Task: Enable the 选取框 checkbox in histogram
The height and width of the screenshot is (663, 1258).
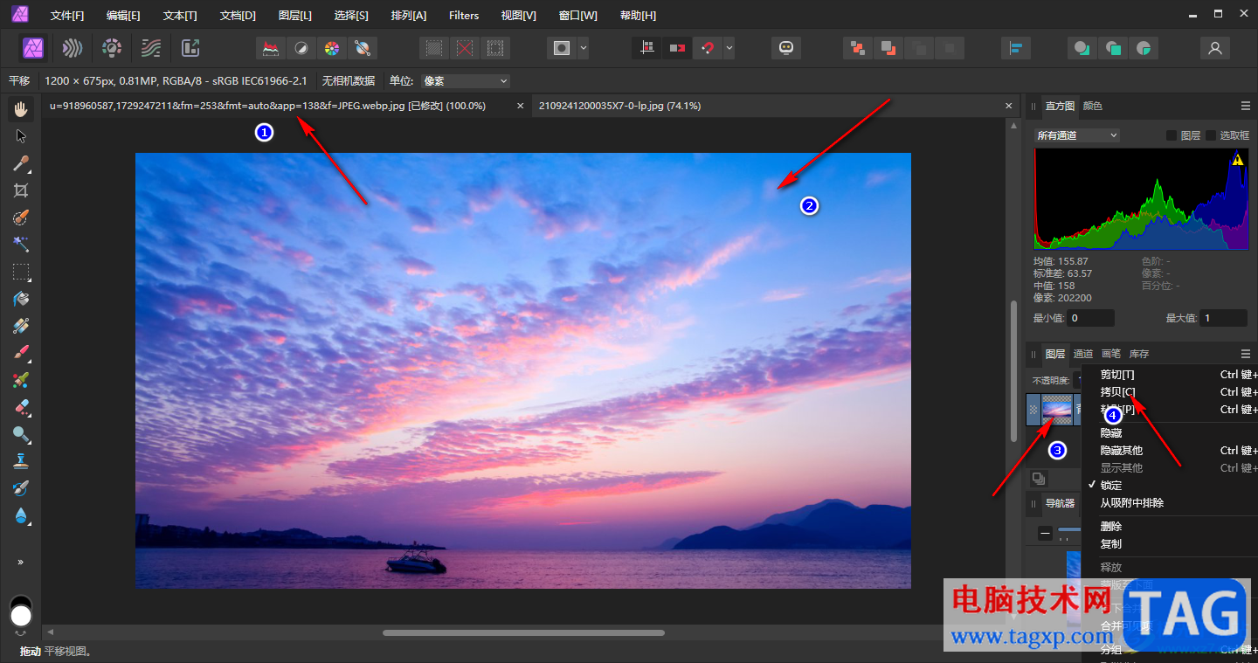Action: pos(1211,135)
